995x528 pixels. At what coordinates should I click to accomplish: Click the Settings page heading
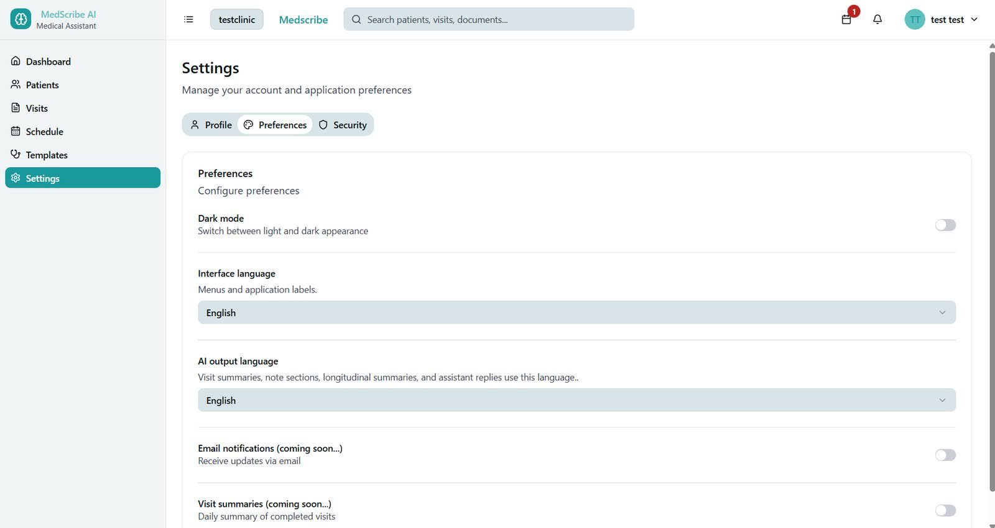tap(210, 68)
